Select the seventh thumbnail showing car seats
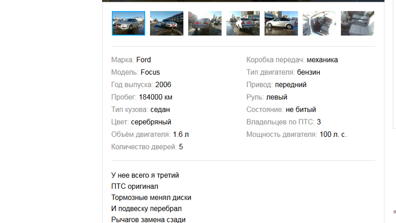The image size is (396, 223). (357, 23)
